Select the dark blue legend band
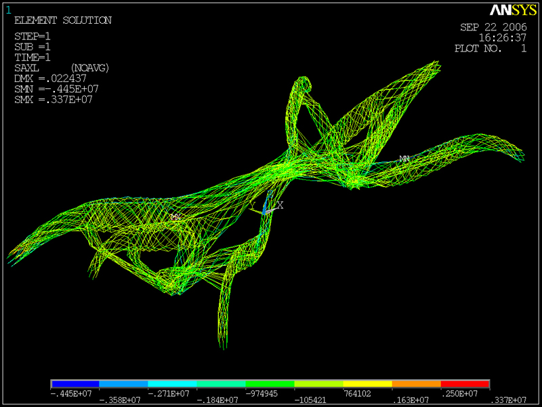This screenshot has width=542, height=407. click(75, 384)
